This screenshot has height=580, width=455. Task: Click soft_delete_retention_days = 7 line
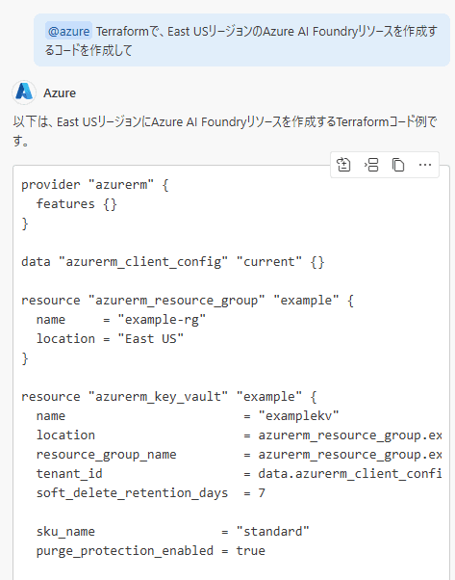151,492
